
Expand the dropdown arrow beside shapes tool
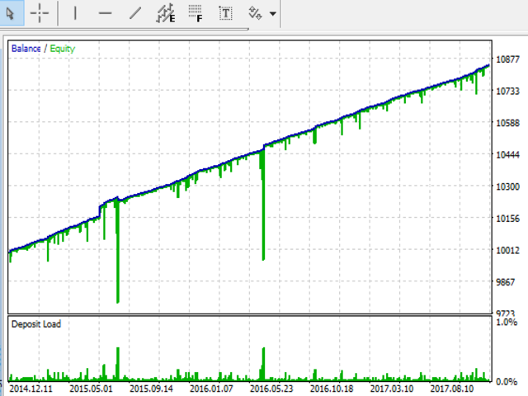click(x=272, y=14)
